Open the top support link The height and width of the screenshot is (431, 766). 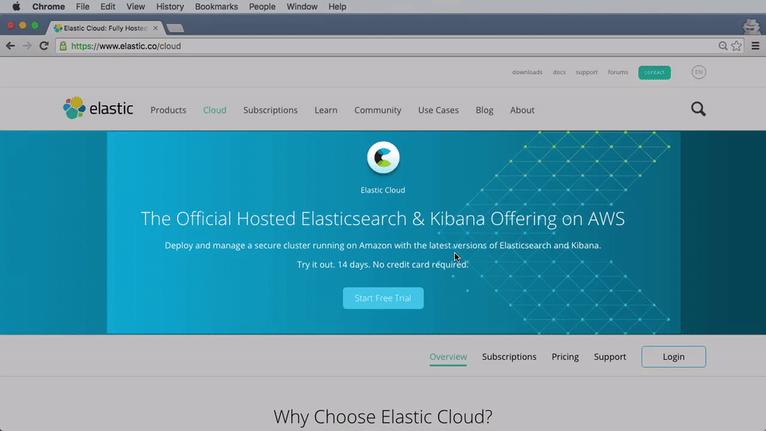coord(586,73)
